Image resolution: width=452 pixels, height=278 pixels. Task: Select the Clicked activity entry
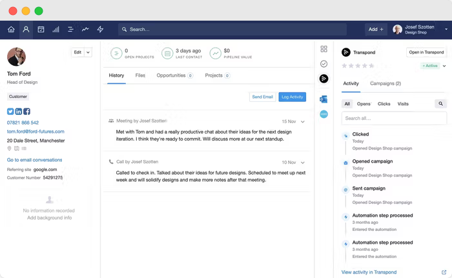[x=382, y=141]
